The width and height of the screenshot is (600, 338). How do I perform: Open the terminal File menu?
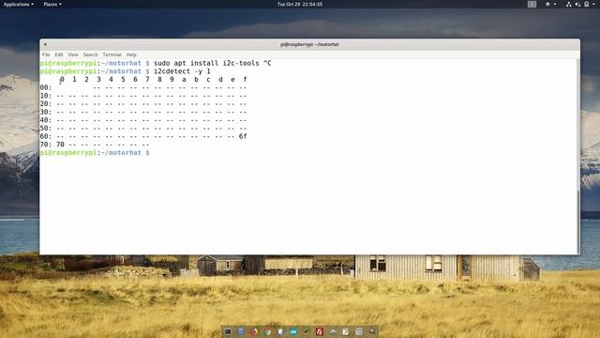[46, 54]
